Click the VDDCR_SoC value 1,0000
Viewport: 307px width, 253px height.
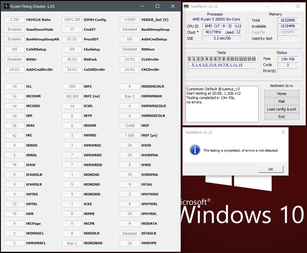(129, 20)
